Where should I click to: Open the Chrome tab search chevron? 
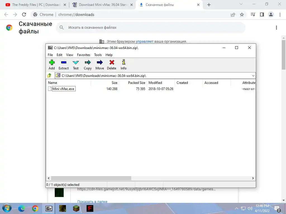click(241, 4)
